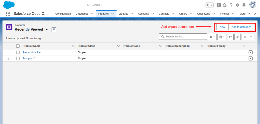Viewport: 260px width, 124px height.
Task: Open List View Controls gear menu
Action: pos(212,37)
